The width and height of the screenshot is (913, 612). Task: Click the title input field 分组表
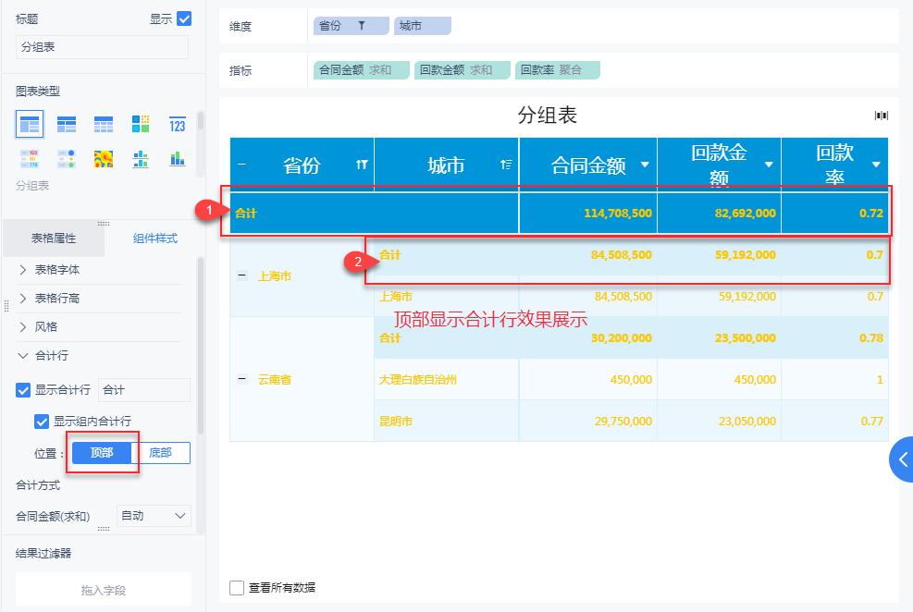pos(102,47)
